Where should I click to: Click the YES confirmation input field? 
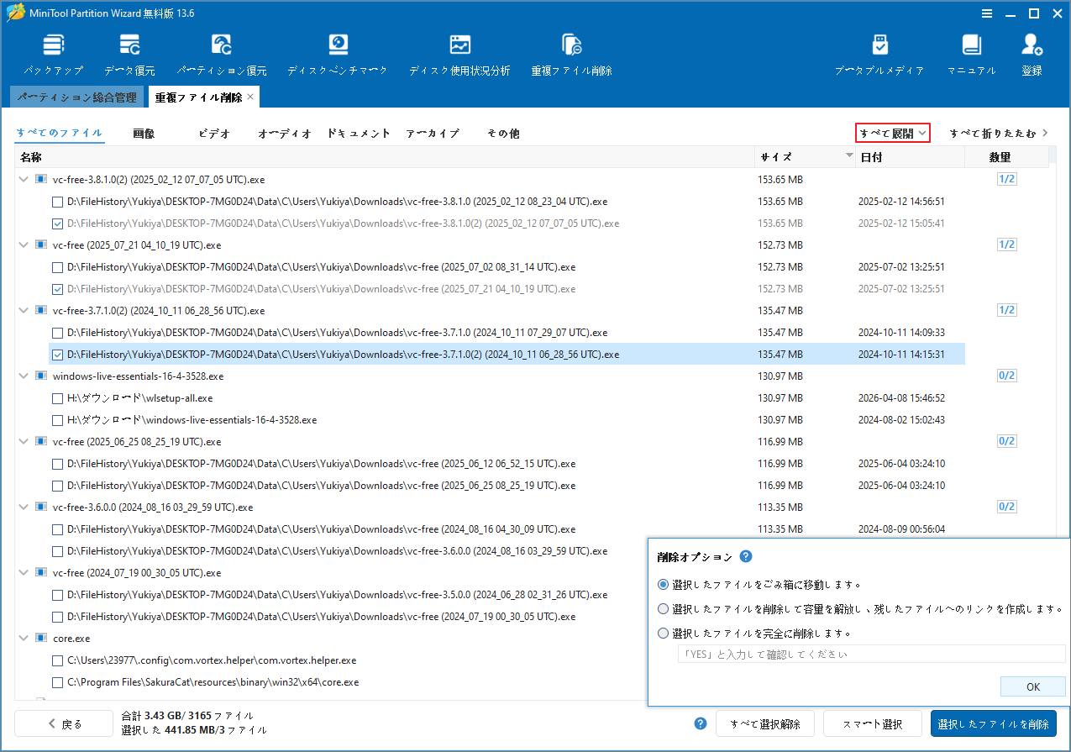pos(871,654)
